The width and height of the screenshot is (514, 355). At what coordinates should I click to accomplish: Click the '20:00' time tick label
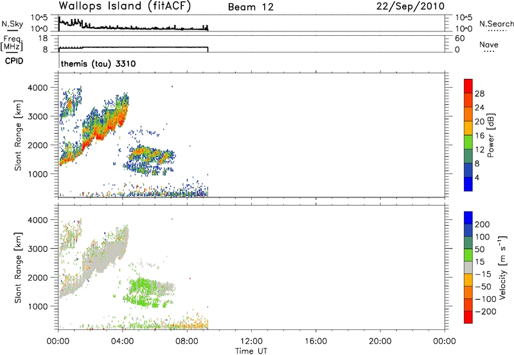point(380,342)
